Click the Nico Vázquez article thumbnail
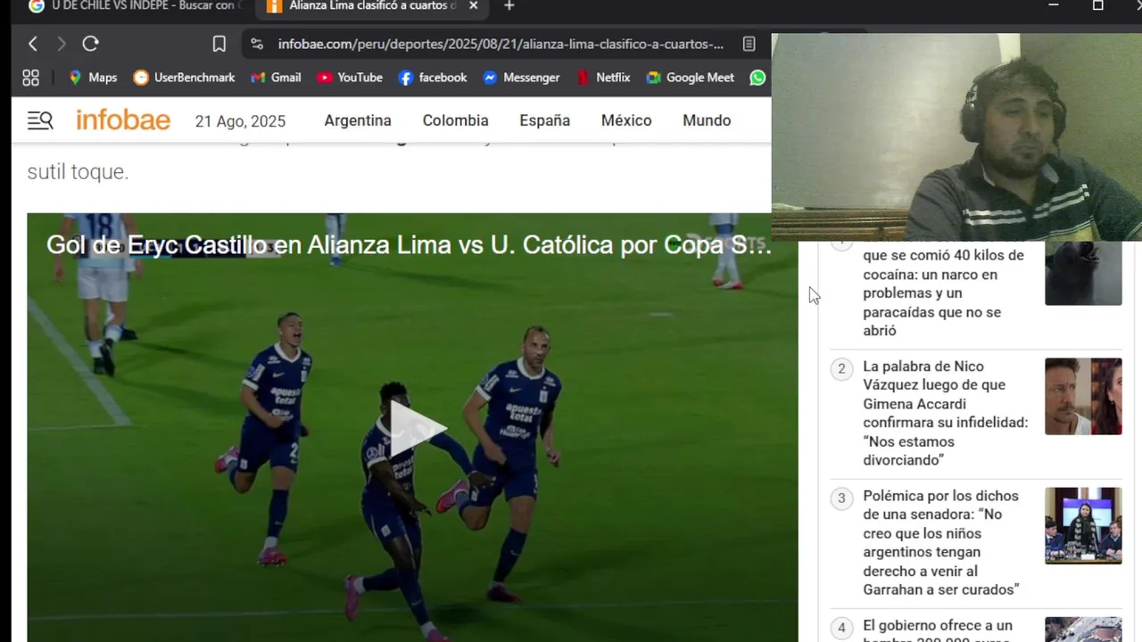This screenshot has width=1142, height=642. tap(1083, 396)
